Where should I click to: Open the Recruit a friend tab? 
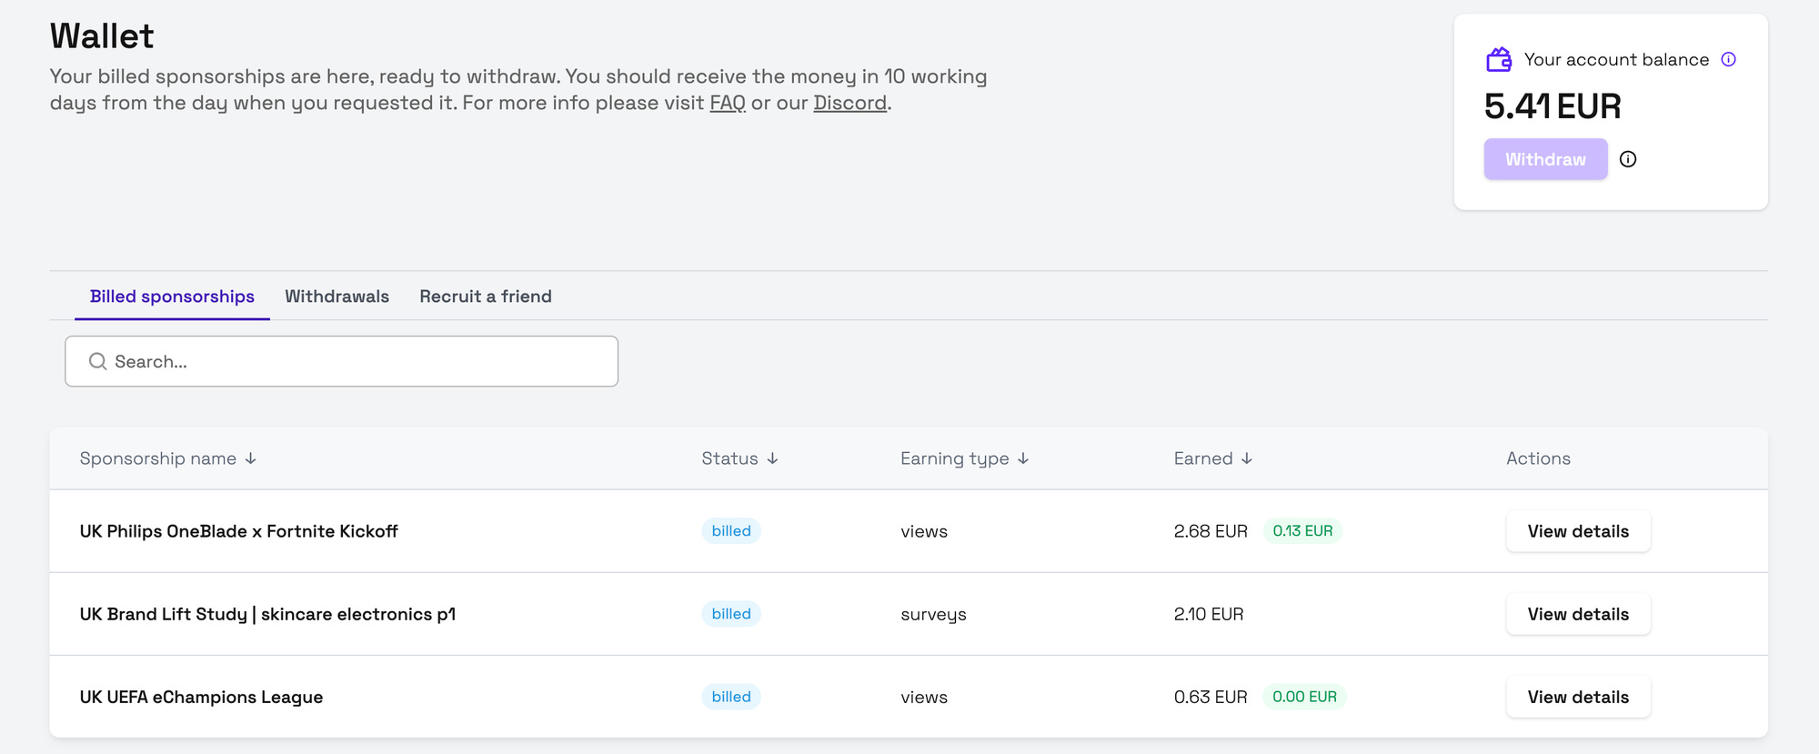click(x=486, y=297)
